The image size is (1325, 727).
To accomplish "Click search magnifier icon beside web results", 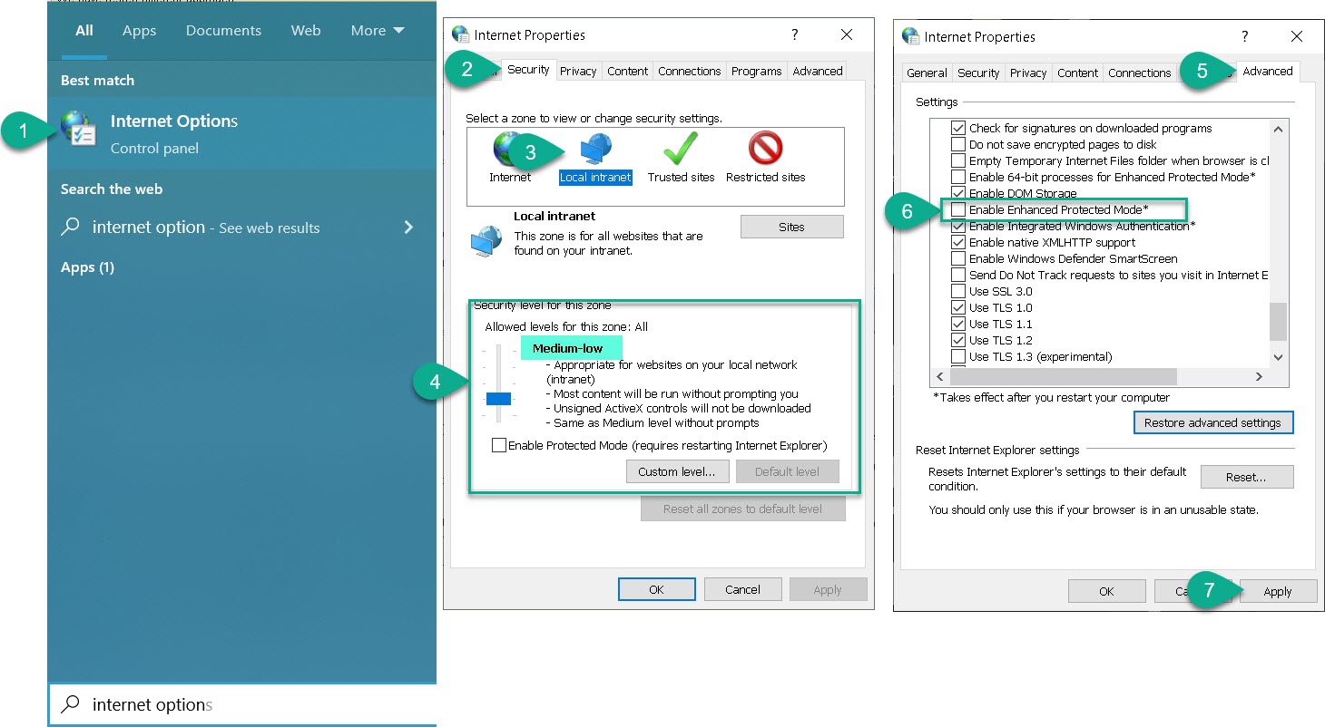I will 71,228.
